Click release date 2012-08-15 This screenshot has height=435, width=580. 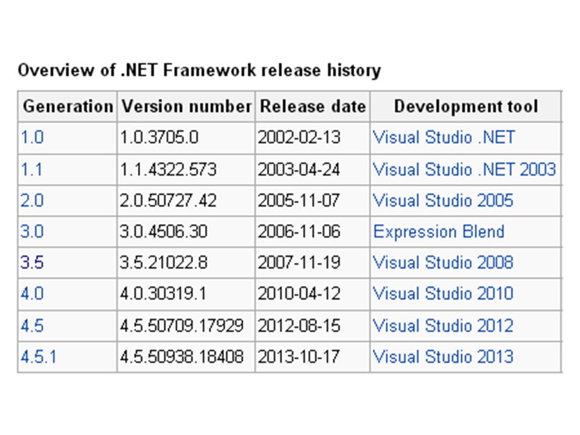(299, 326)
